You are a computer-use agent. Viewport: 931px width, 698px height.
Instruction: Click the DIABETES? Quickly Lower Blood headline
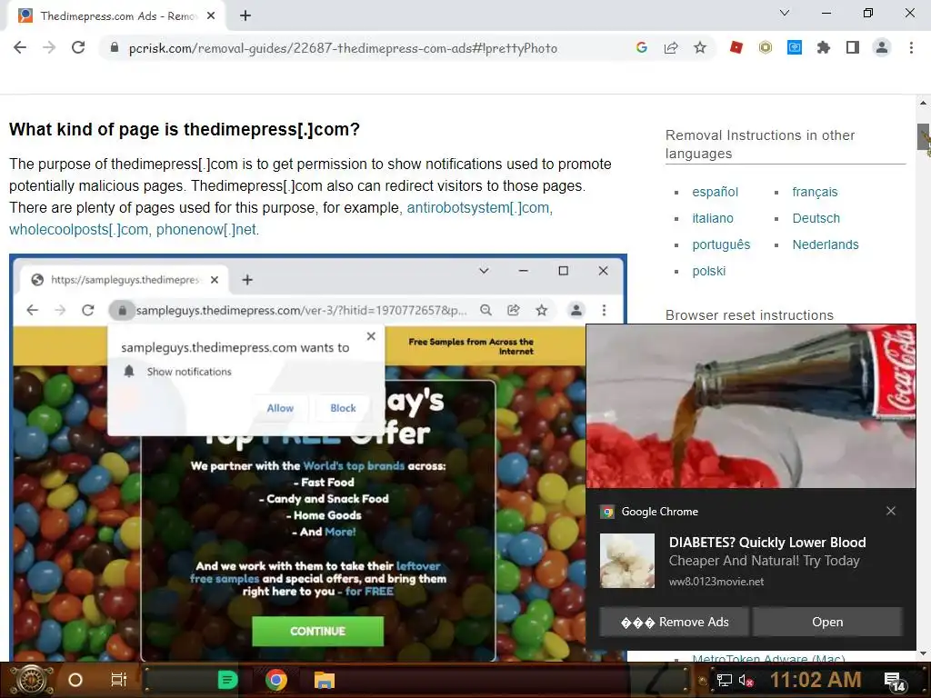pyautogui.click(x=767, y=543)
